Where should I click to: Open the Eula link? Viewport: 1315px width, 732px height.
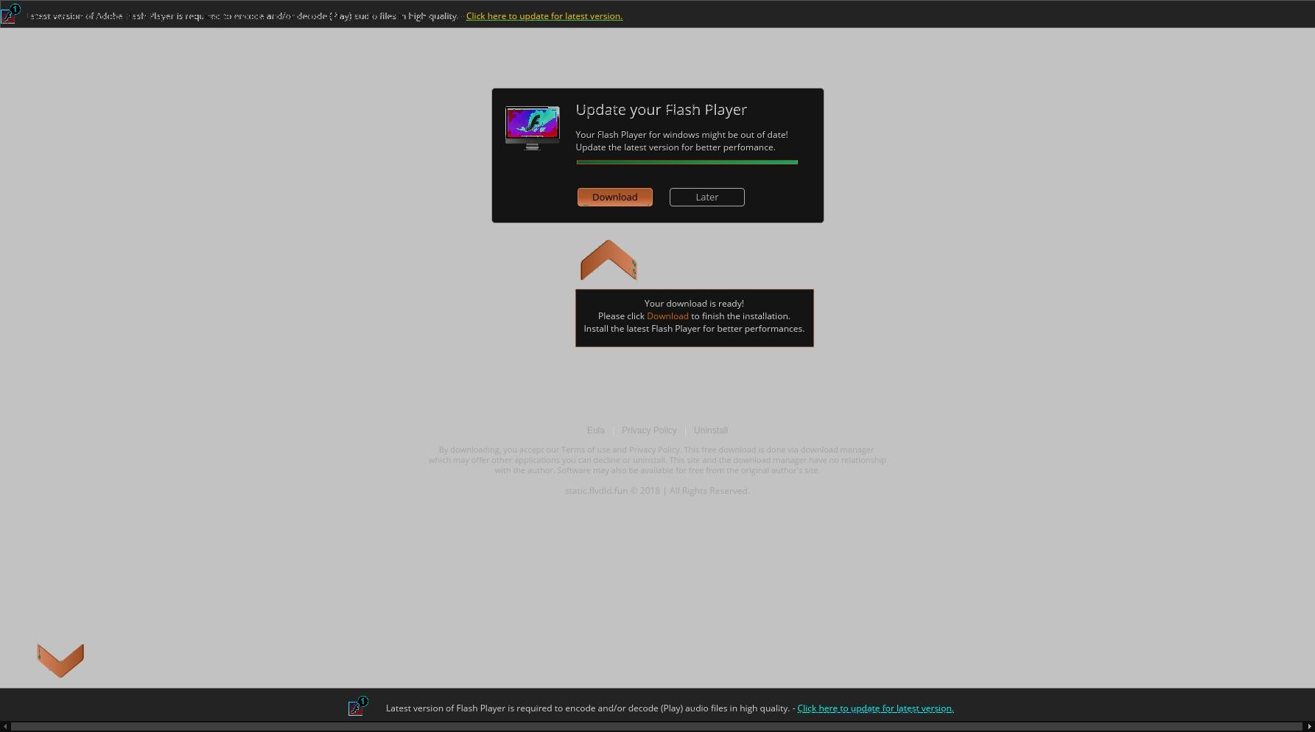(x=595, y=431)
